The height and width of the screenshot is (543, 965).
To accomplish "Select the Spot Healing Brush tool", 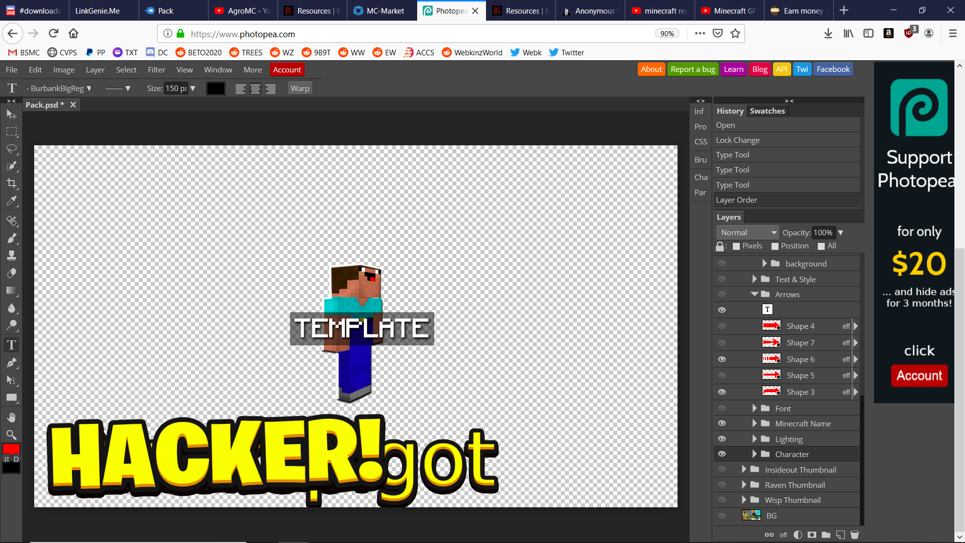I will click(12, 221).
